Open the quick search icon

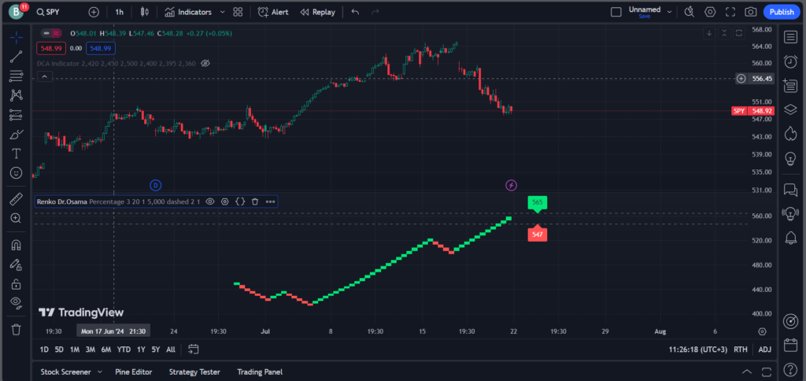[690, 12]
